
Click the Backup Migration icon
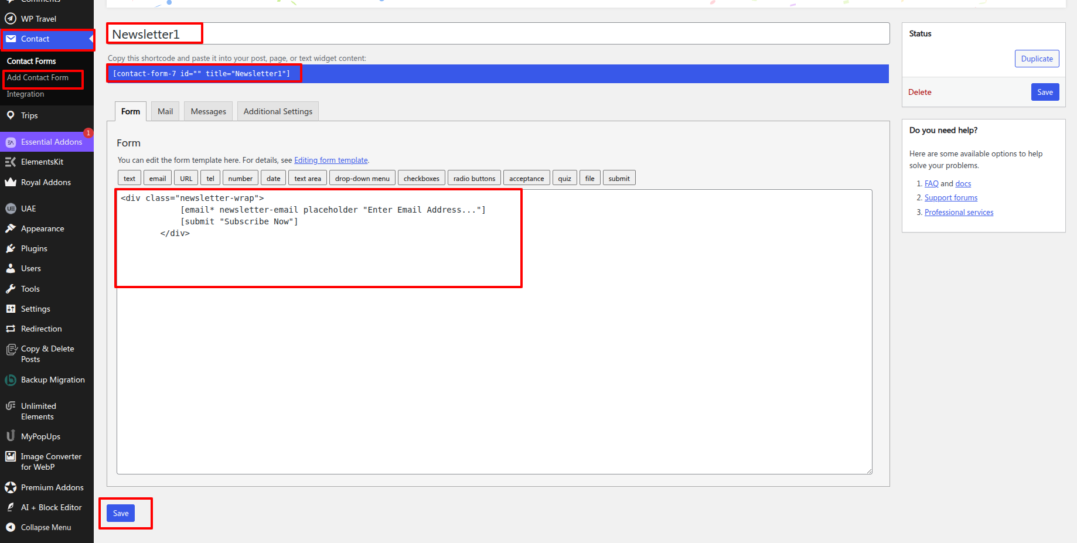click(11, 380)
